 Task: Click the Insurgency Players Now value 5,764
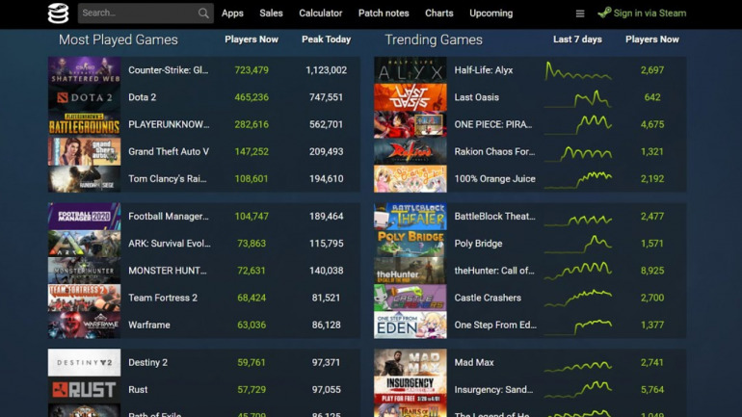pyautogui.click(x=652, y=390)
